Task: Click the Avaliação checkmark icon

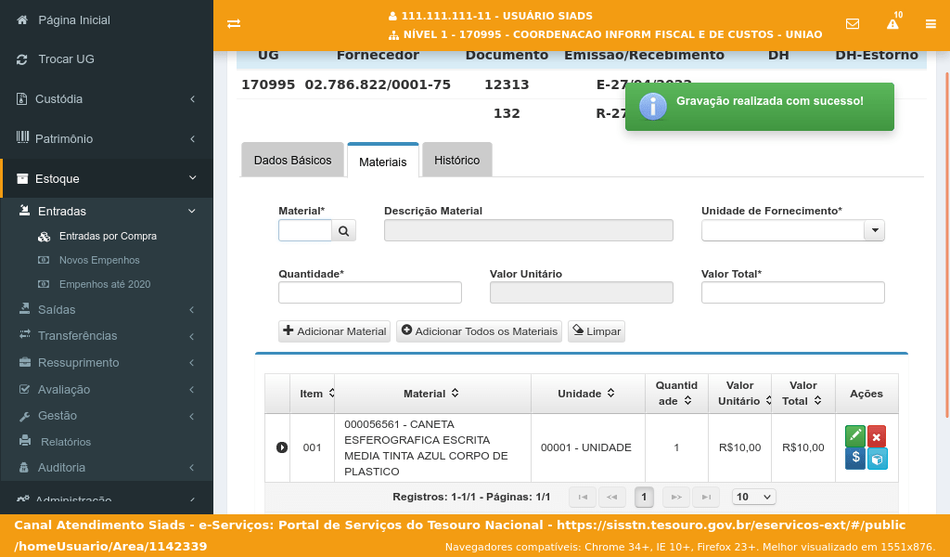Action: pyautogui.click(x=25, y=389)
